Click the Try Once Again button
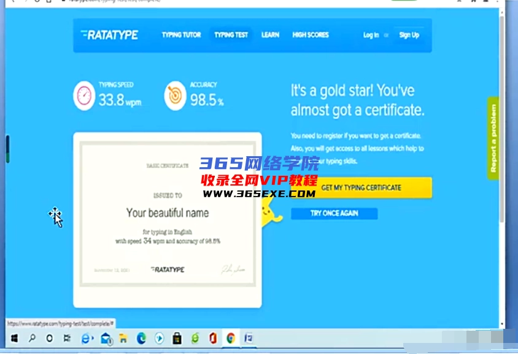518x354 pixels. coord(334,213)
